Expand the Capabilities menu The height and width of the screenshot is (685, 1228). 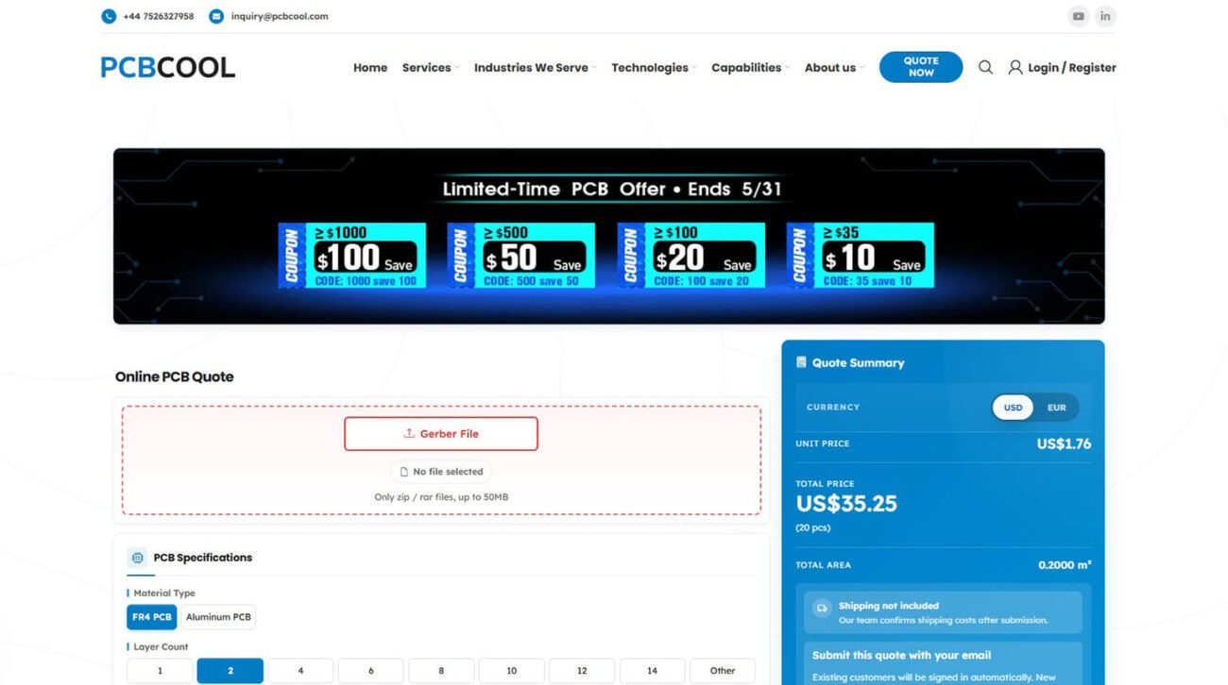click(x=750, y=68)
